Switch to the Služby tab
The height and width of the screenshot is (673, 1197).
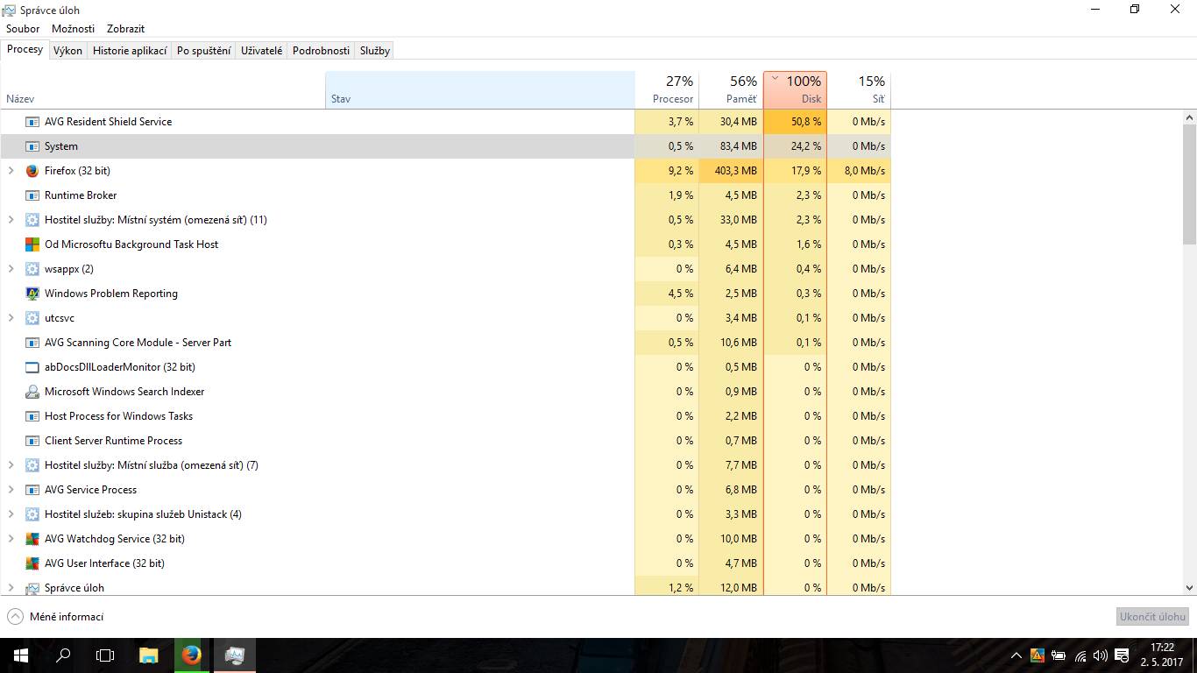pos(374,51)
